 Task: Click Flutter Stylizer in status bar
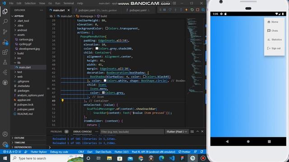[x=39, y=152]
